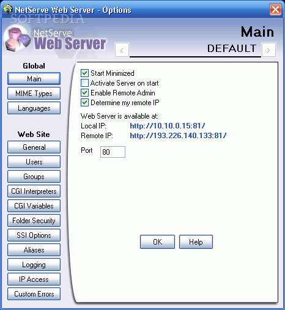Screen dimensions: 285x310
Task: Close the Options window
Action: click(275, 9)
